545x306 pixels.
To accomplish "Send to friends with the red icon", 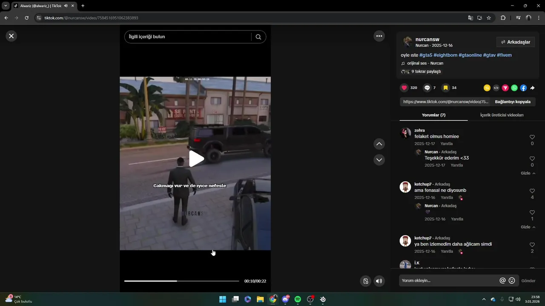I will click(x=505, y=88).
